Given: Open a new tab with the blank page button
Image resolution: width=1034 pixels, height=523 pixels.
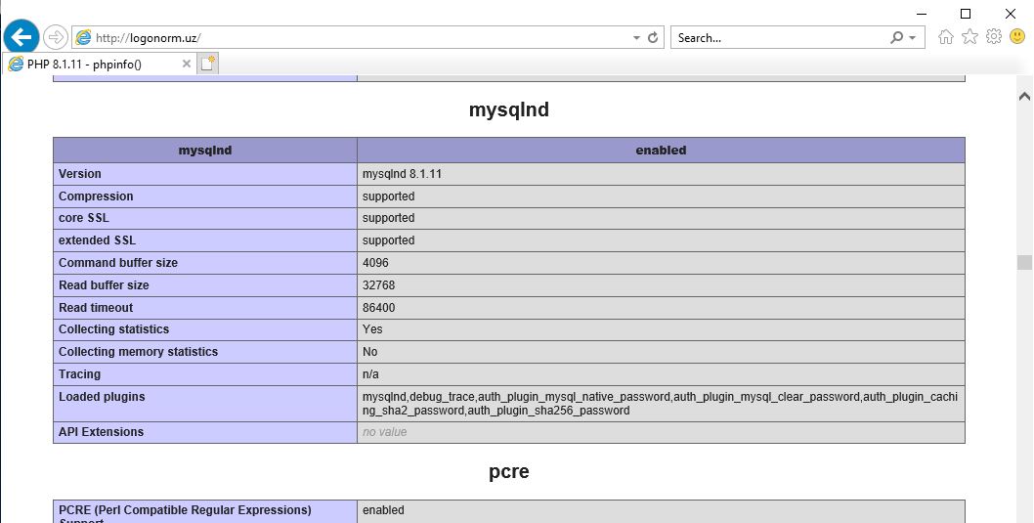Looking at the screenshot, I should 208,64.
